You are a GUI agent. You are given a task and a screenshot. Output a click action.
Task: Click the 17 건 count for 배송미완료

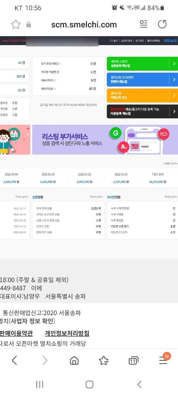tap(92, 89)
